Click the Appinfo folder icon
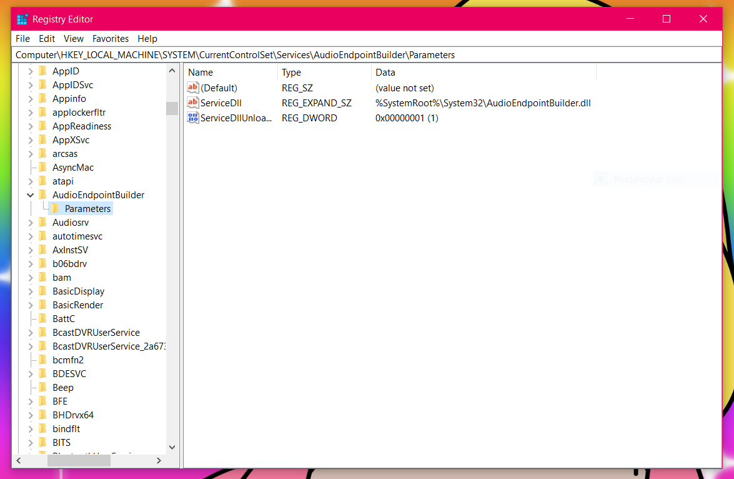The width and height of the screenshot is (734, 479). click(43, 98)
